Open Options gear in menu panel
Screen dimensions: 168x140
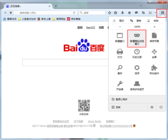[137, 70]
